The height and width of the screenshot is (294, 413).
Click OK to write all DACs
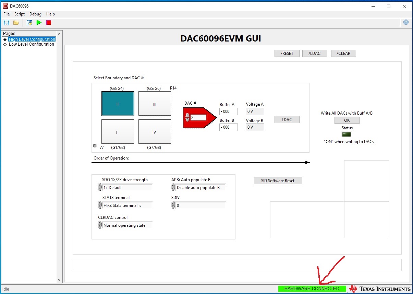point(347,120)
